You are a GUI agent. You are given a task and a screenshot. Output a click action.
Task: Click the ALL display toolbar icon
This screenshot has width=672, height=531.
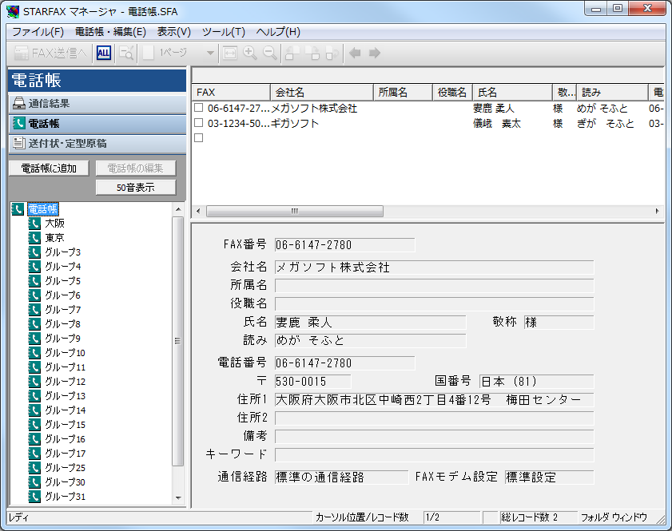pos(104,53)
